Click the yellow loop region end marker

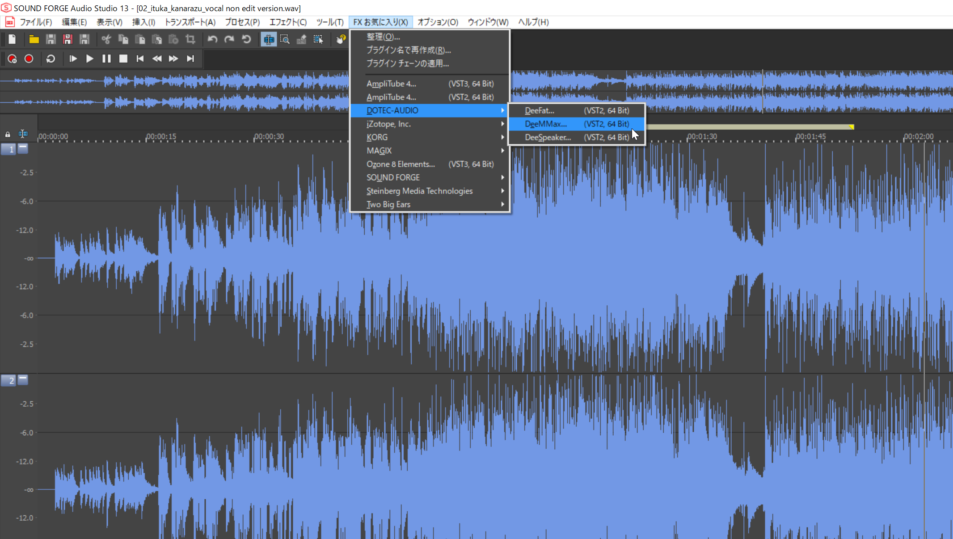point(851,127)
